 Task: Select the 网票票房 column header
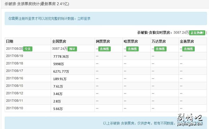coord(104,42)
